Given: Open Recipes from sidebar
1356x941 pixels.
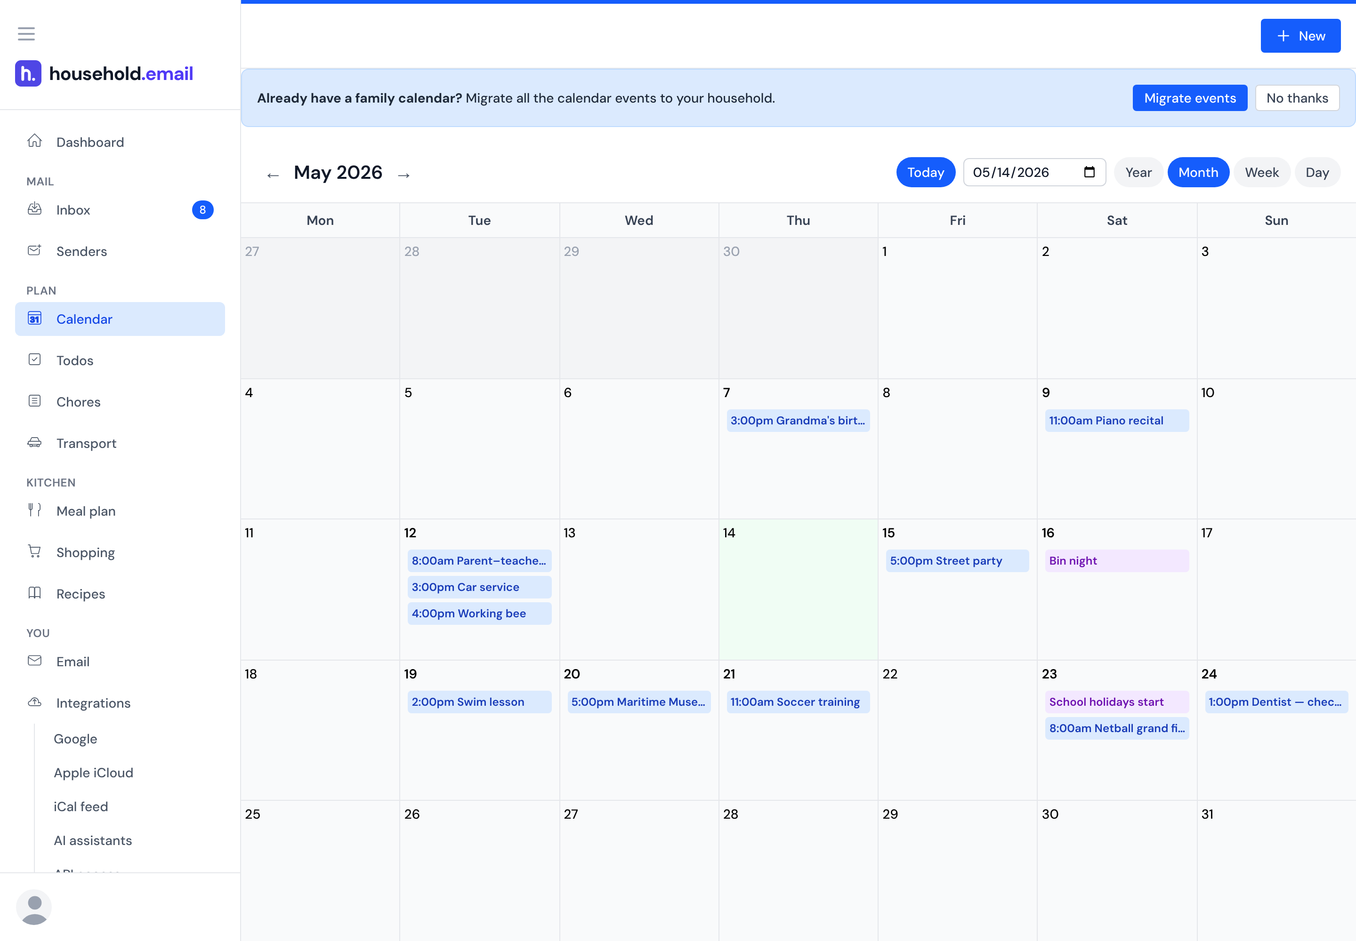Looking at the screenshot, I should click(120, 594).
